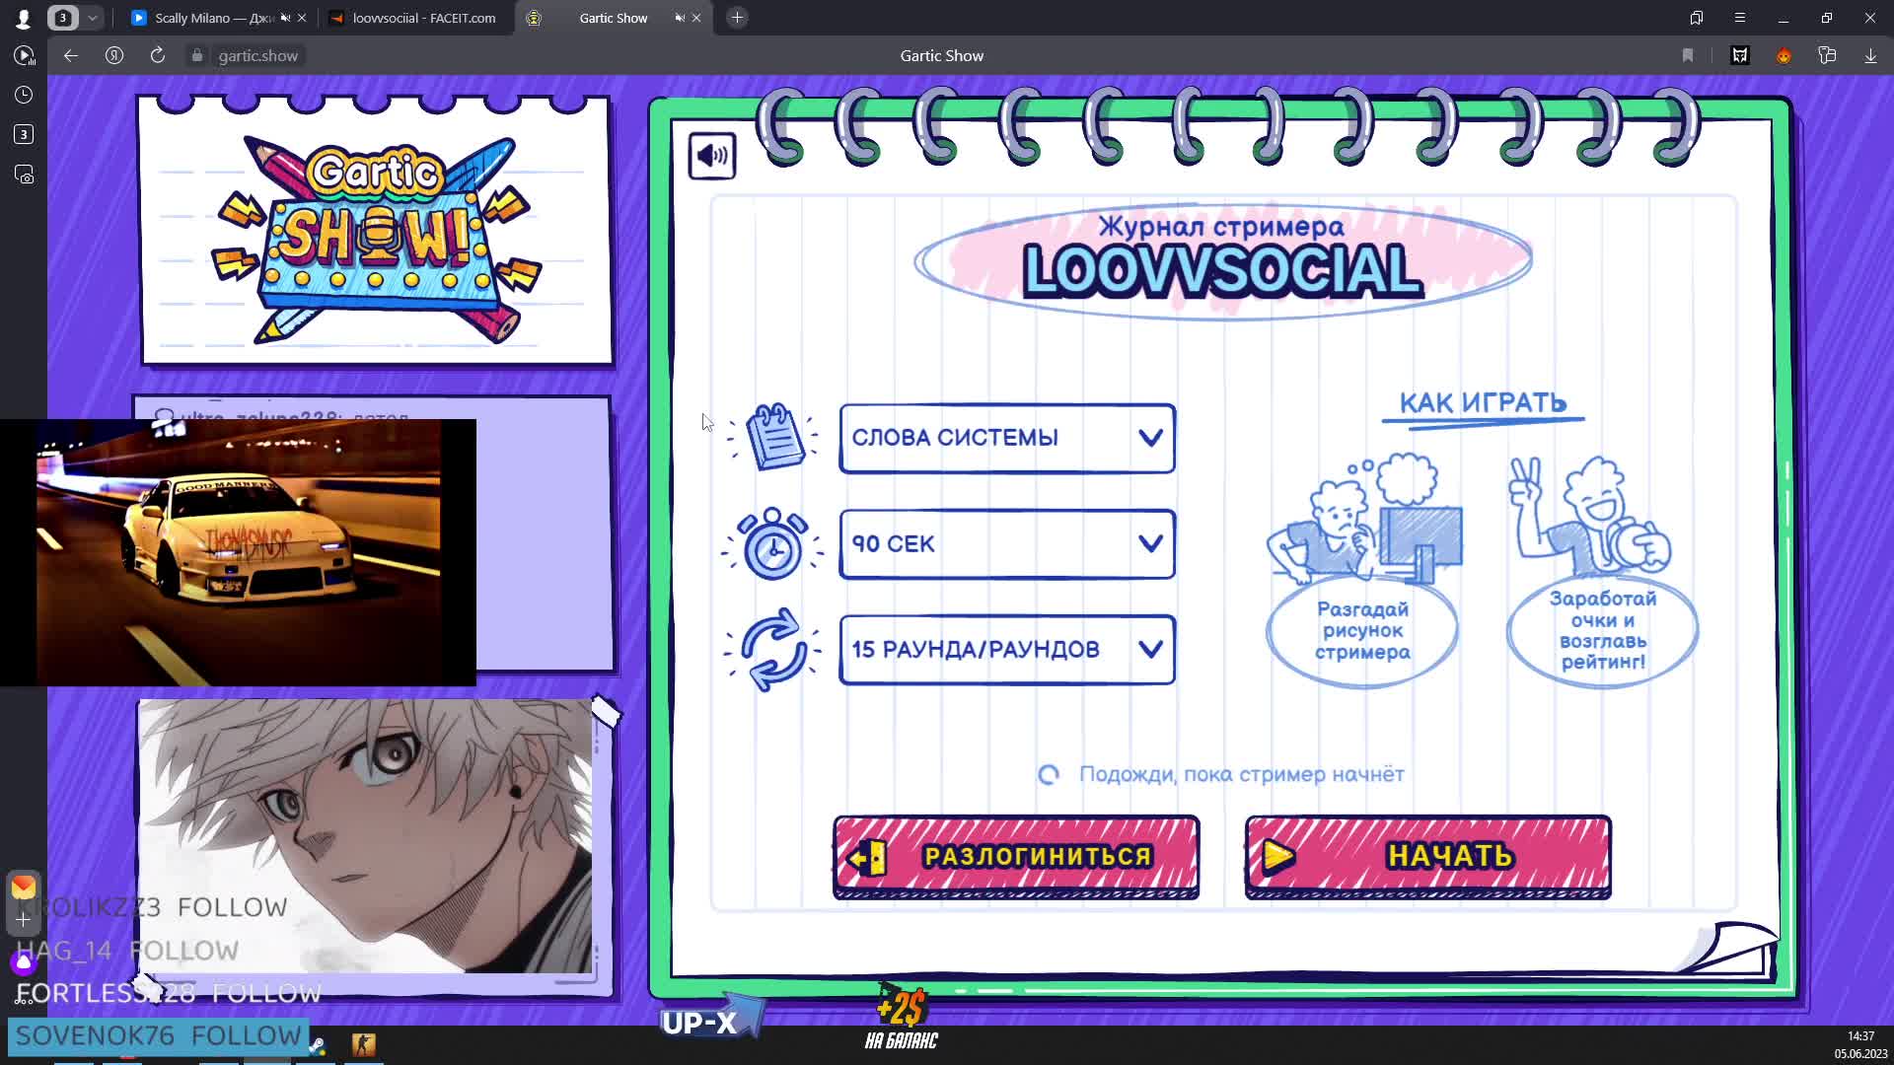
Task: Open the sidebar tabs counter icon
Action: [x=24, y=134]
